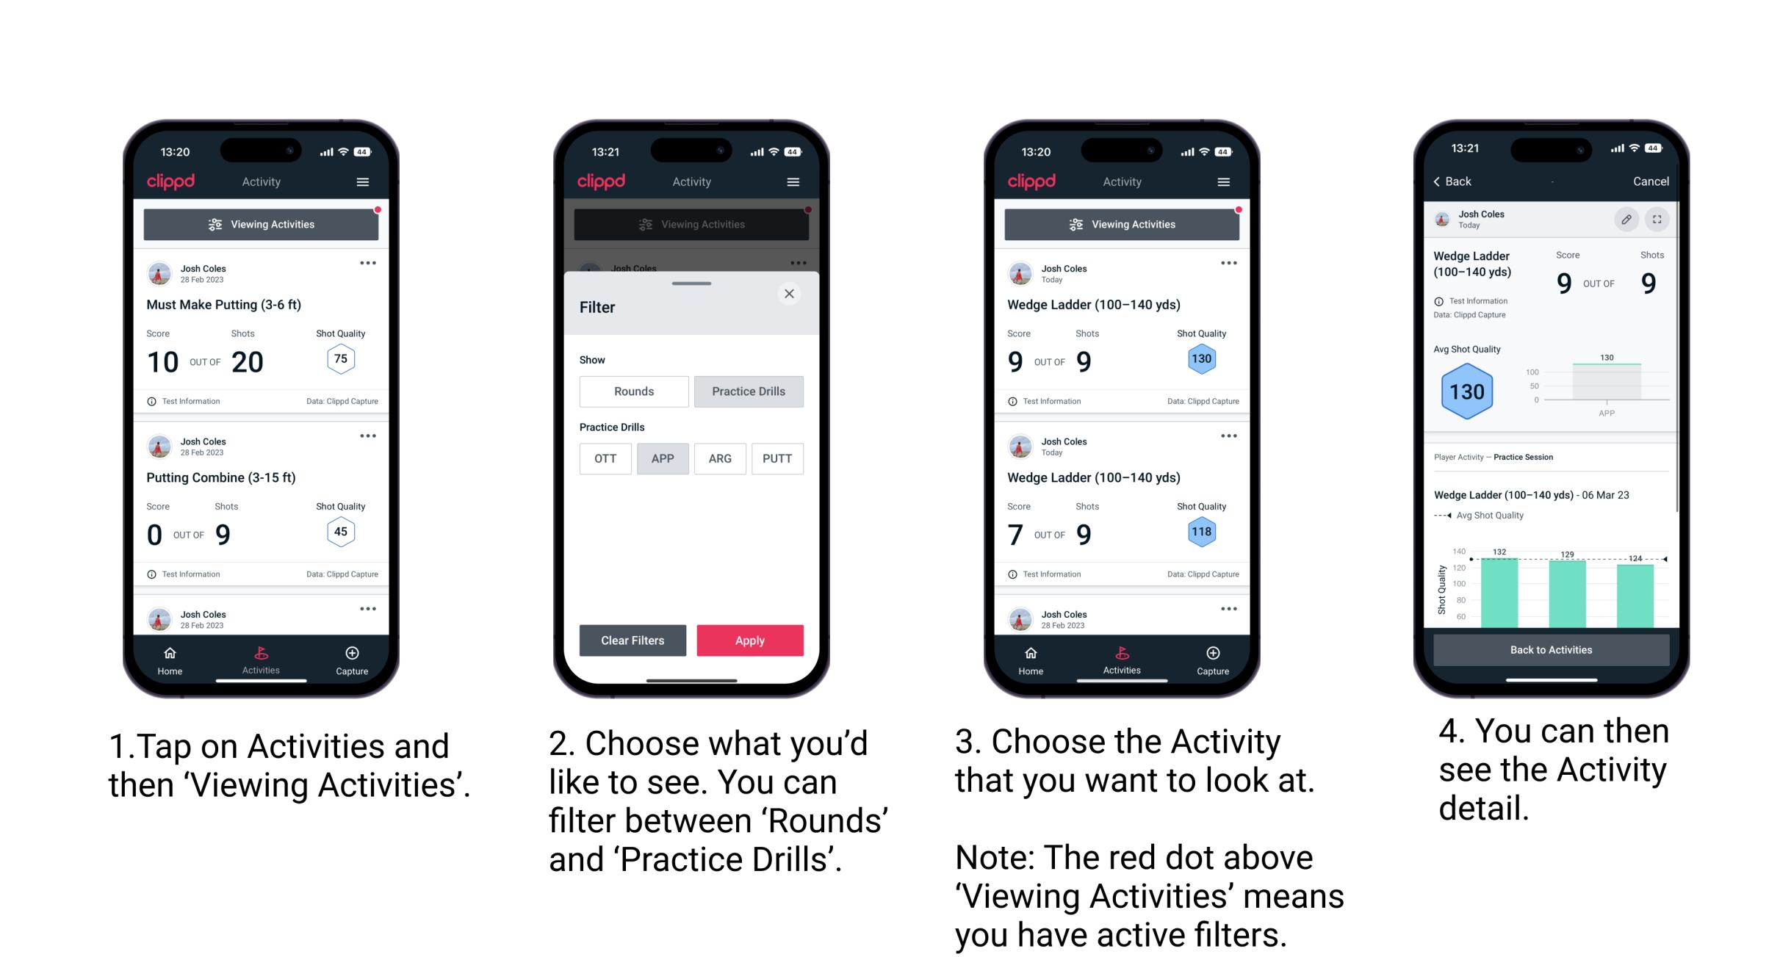
Task: Tap the Back to Activities button
Action: tap(1552, 649)
